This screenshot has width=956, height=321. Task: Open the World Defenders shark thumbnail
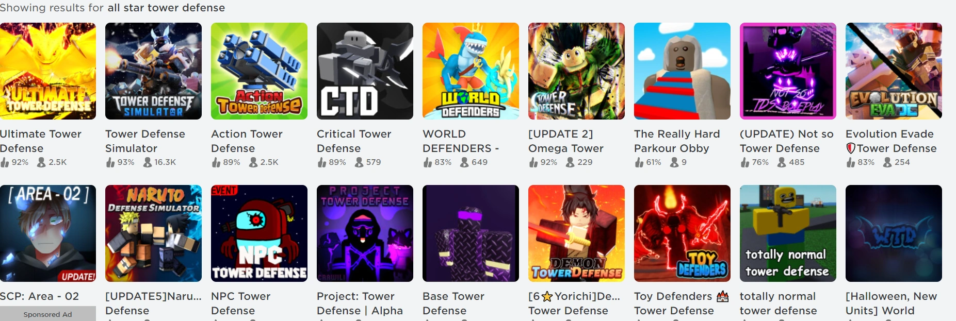(x=471, y=71)
